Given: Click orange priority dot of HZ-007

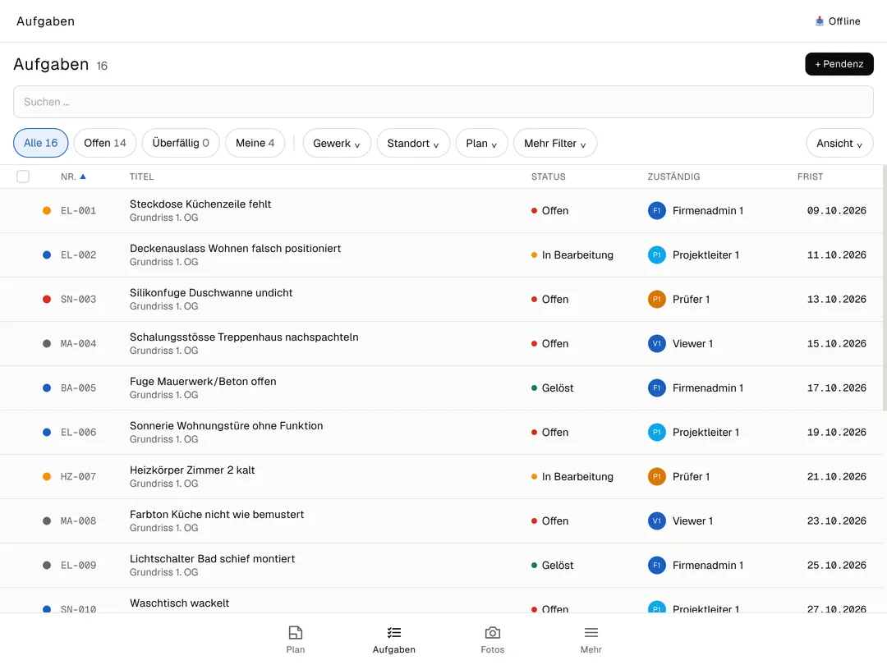Looking at the screenshot, I should click(47, 477).
